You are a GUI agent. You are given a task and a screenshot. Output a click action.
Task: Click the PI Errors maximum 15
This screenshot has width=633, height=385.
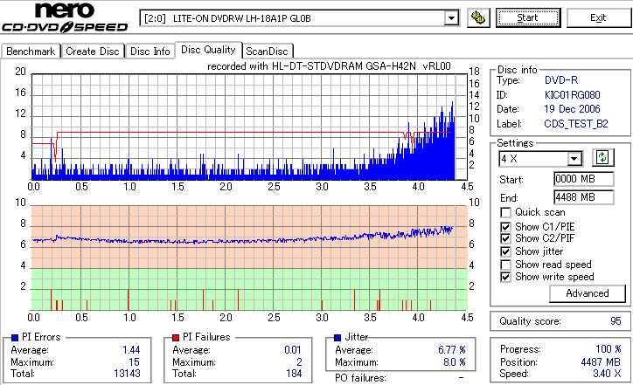(x=135, y=362)
